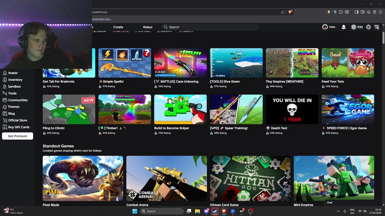Image resolution: width=385 pixels, height=216 pixels.
Task: Open the browser extensions puzzle icon
Action: tap(341, 12)
